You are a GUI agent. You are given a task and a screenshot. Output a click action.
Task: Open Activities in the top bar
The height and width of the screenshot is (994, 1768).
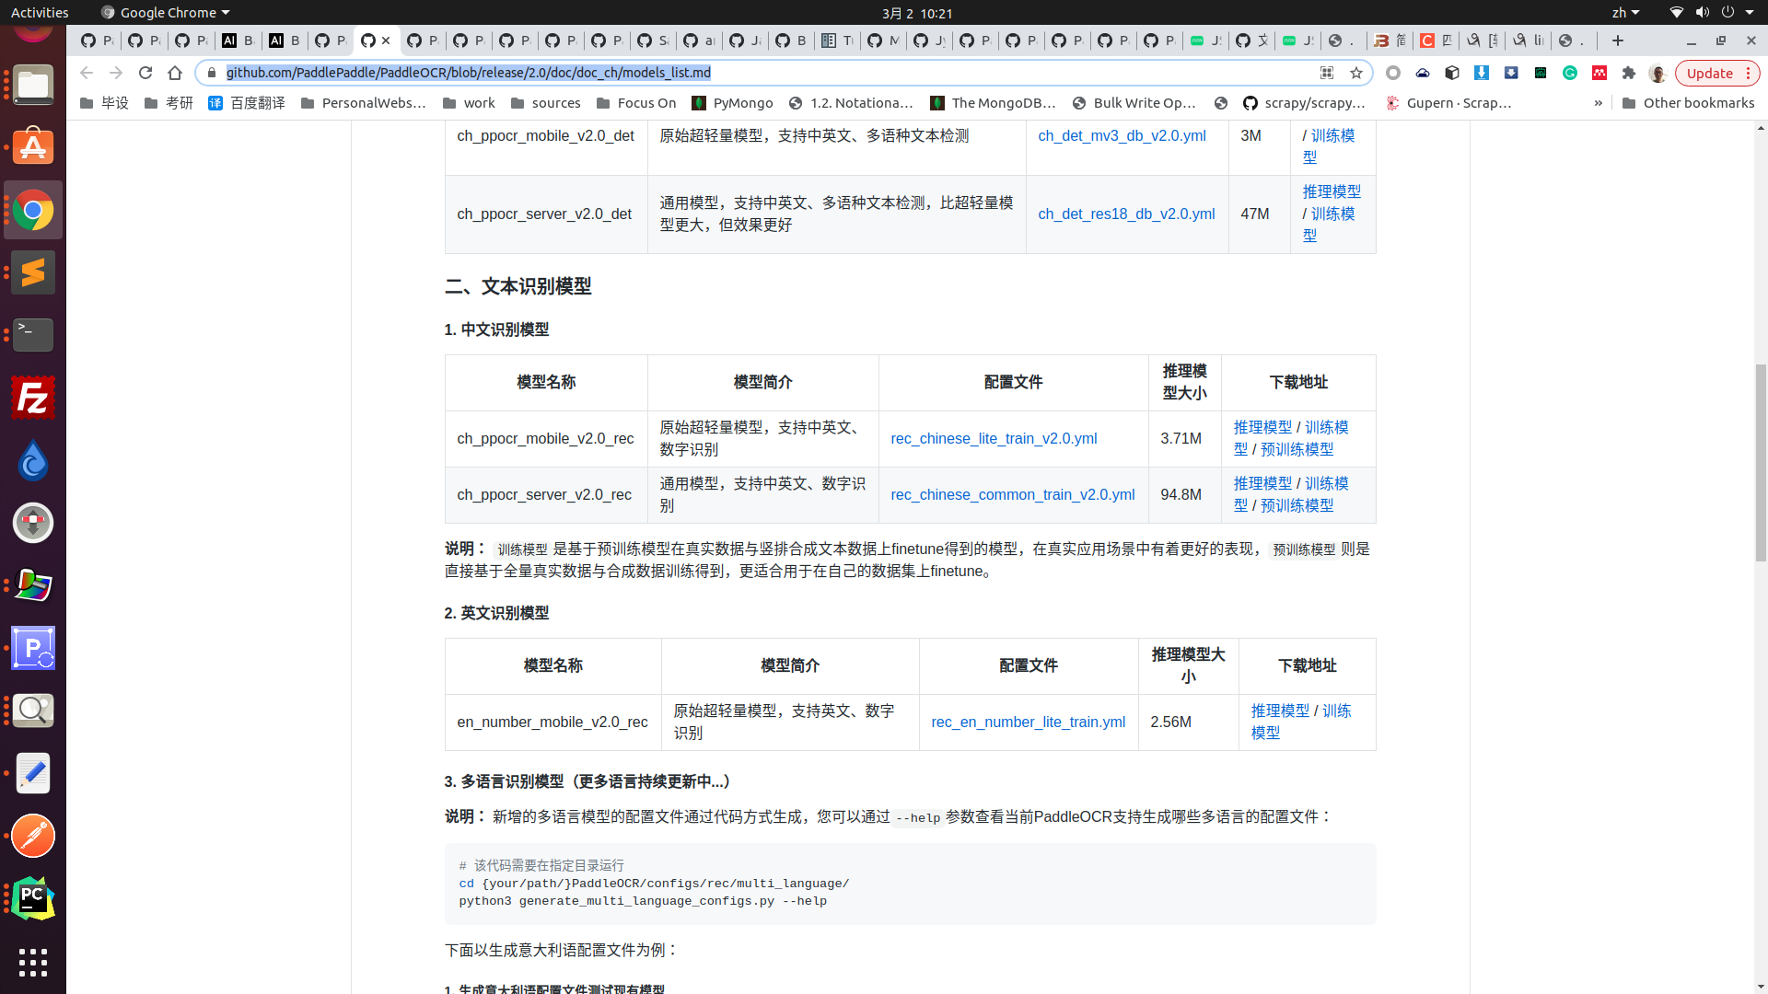(40, 12)
